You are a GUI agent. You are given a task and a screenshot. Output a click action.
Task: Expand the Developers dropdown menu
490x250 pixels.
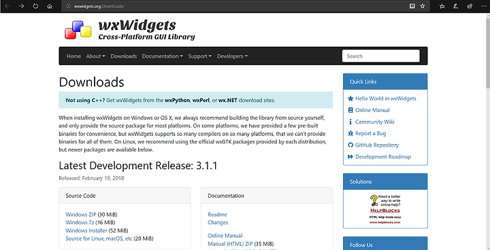pyautogui.click(x=232, y=56)
